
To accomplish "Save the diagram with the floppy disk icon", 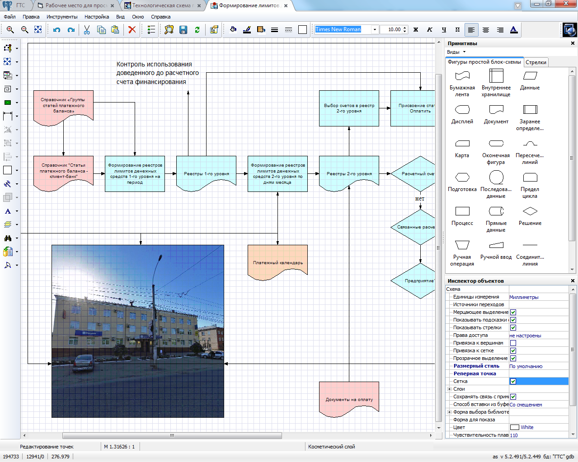I will point(183,30).
